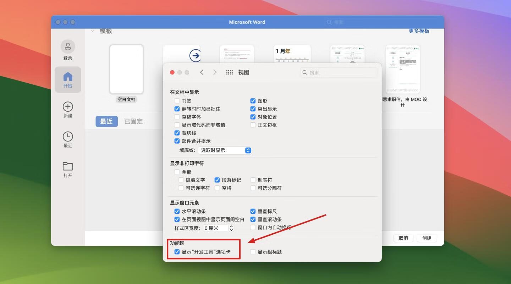
Task: Click the 登录 account icon in sidebar
Action: [x=68, y=47]
